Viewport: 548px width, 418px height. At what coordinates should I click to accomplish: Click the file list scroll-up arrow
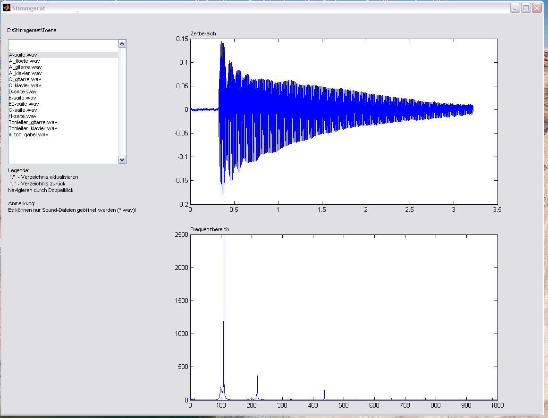coord(122,44)
